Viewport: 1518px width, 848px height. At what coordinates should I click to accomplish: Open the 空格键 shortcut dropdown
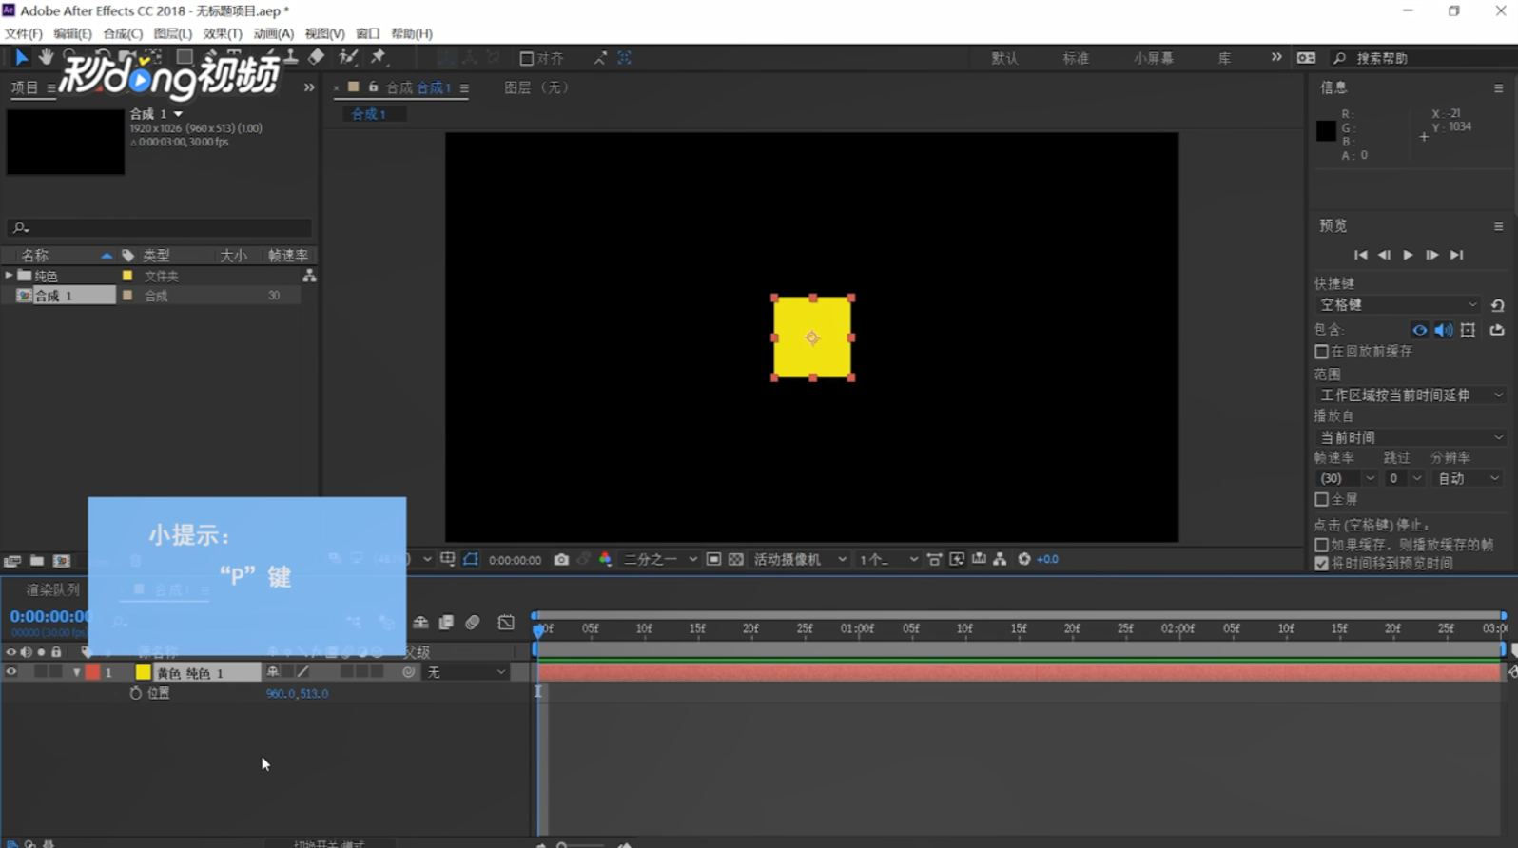(x=1397, y=305)
